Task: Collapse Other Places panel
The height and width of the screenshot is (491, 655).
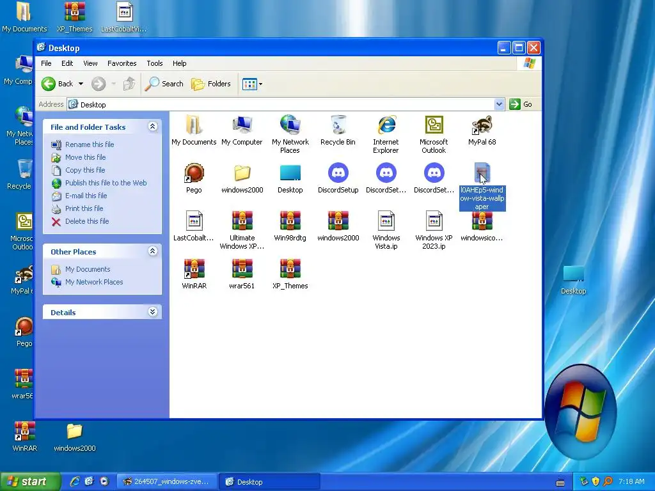Action: (152, 251)
